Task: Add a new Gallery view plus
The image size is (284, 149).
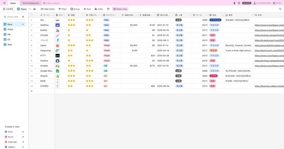Action: (23, 147)
